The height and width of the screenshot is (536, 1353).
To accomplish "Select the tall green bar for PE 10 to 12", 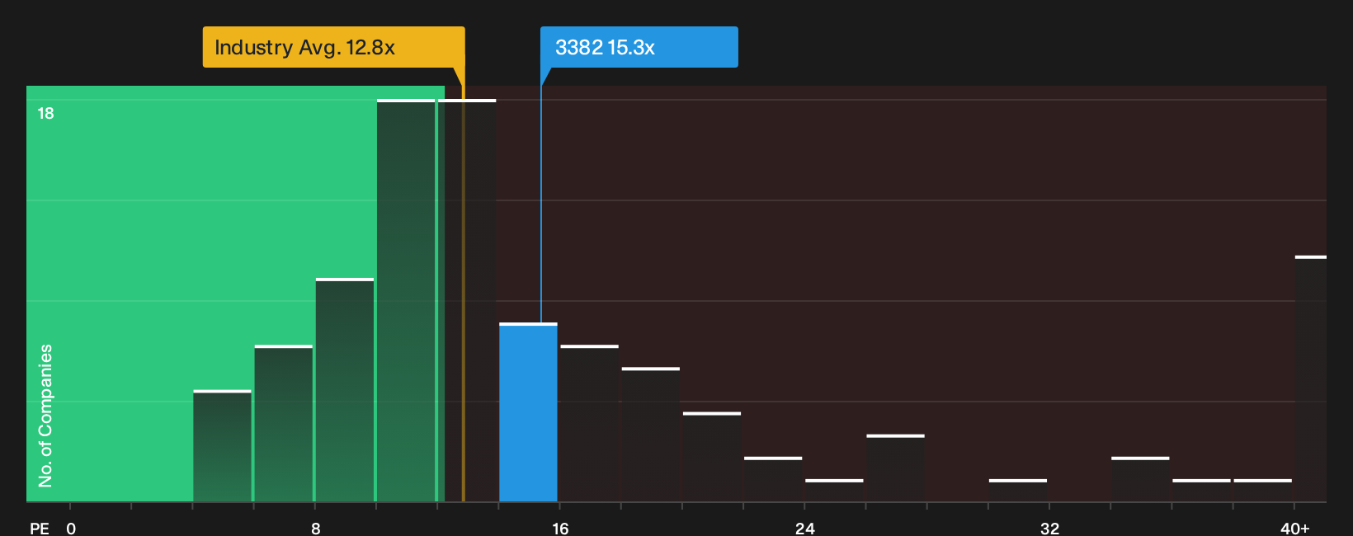I will click(406, 300).
